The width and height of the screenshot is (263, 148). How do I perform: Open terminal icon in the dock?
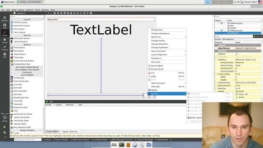122,145
